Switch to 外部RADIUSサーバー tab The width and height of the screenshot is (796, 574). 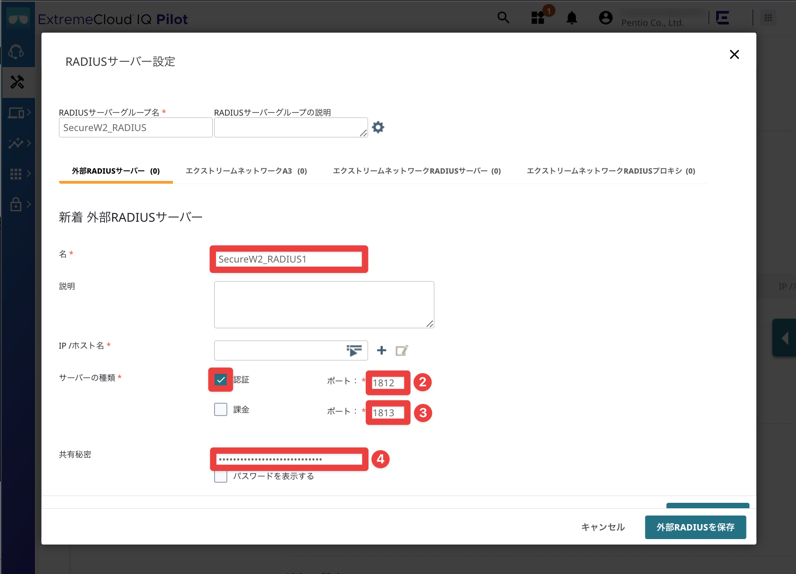(x=116, y=171)
